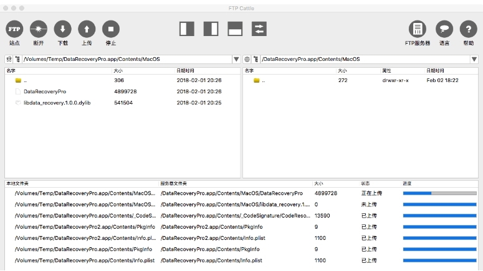Select the DataRecoveryPro file in local list
This screenshot has height=271, width=483.
pos(45,91)
